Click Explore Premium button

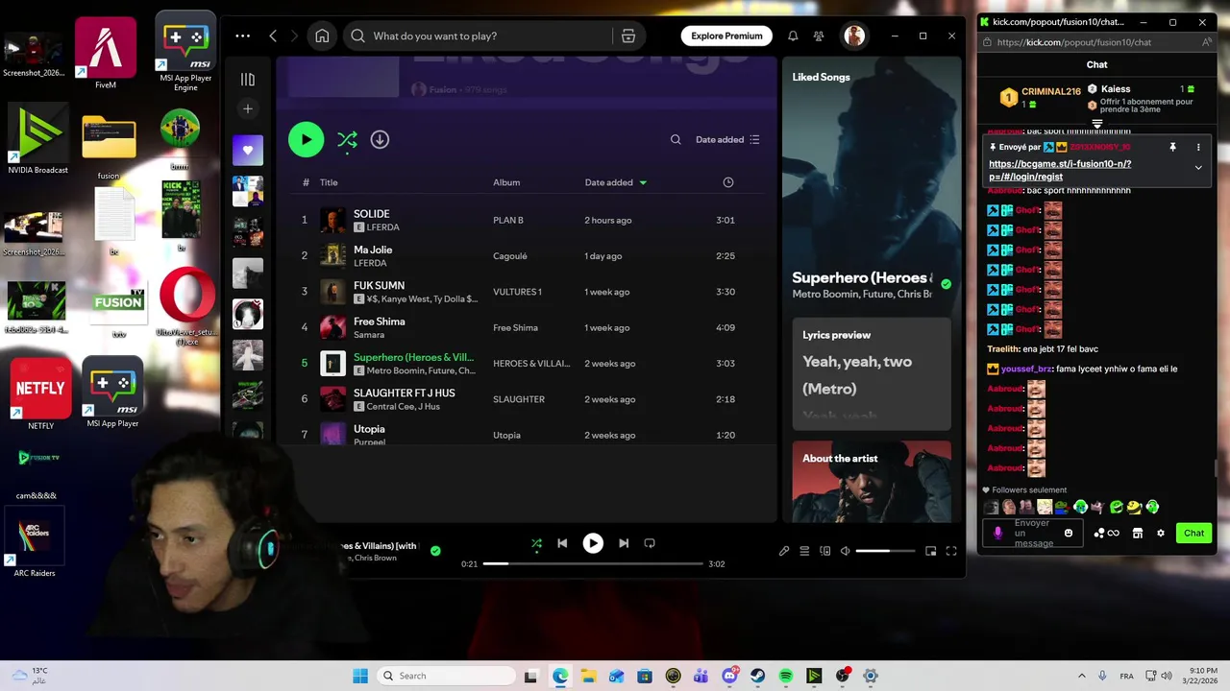click(726, 36)
